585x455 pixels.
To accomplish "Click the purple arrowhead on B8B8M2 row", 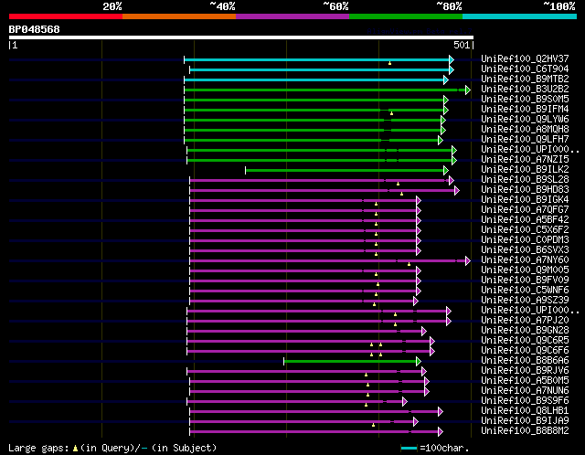I will [441, 432].
